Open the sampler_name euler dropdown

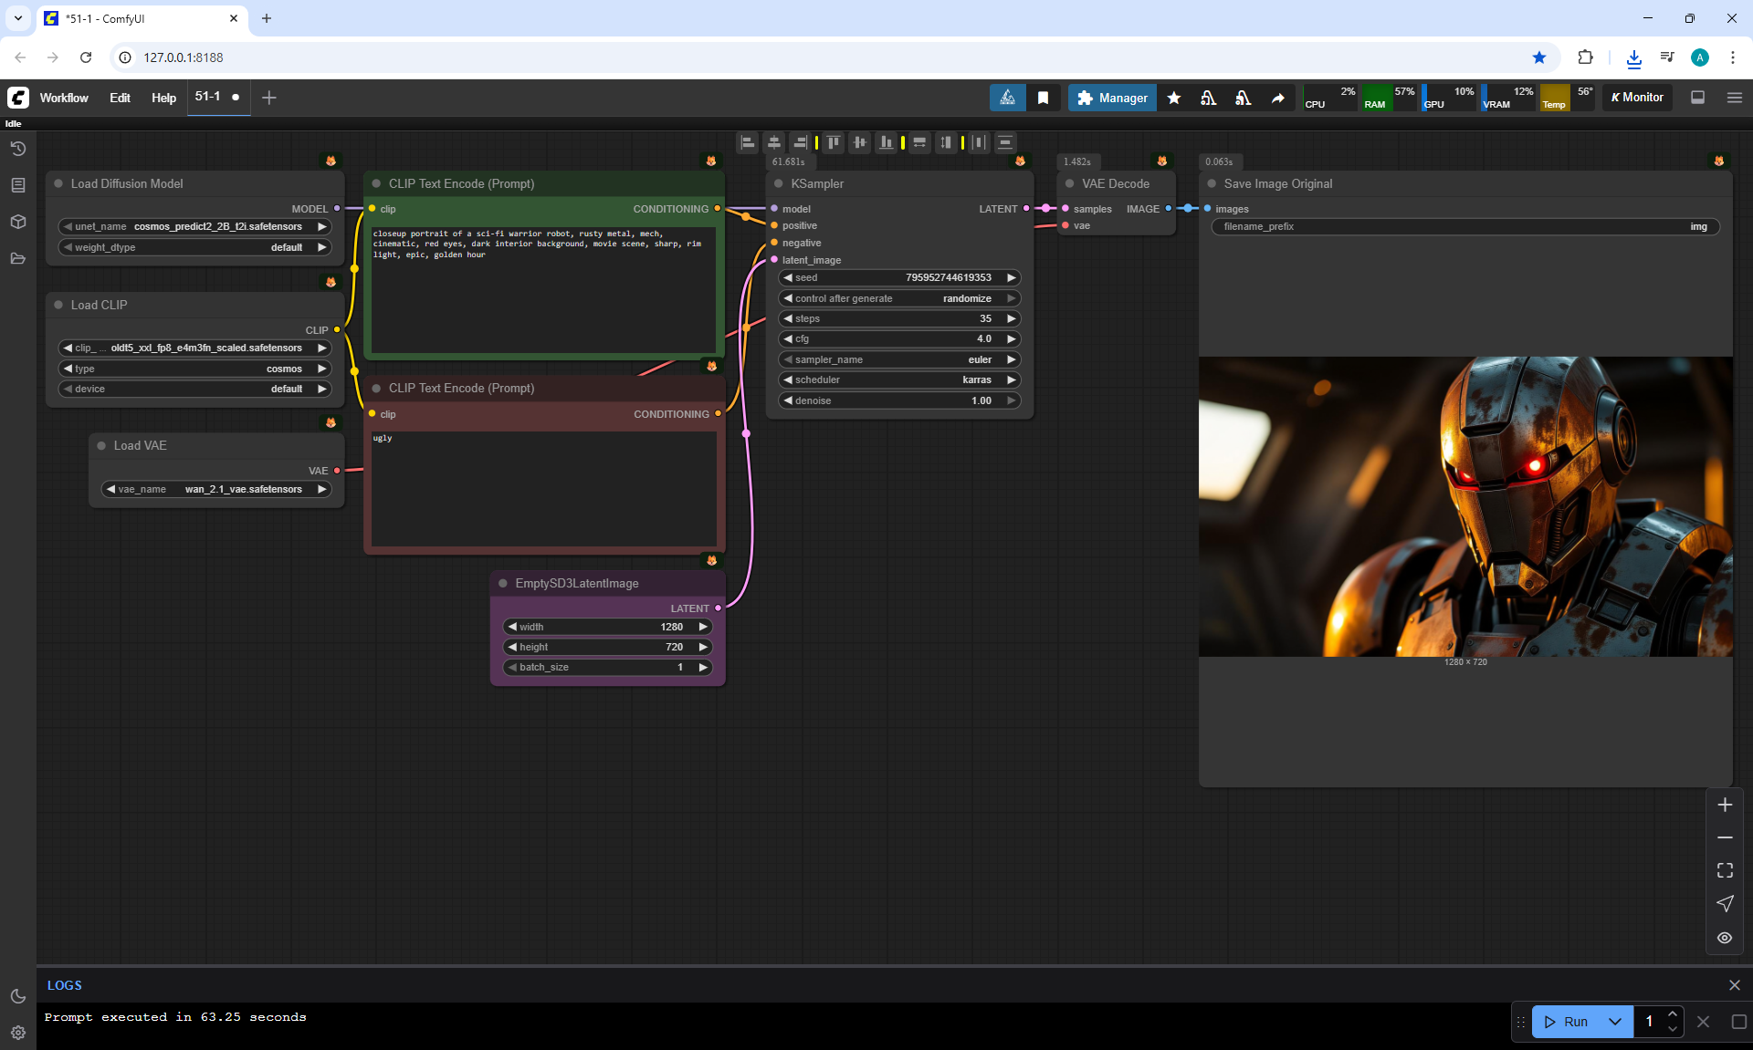[899, 359]
